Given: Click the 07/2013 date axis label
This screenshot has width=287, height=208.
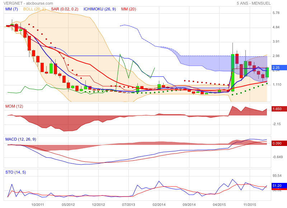Looking at the screenshot, I should [128, 204].
